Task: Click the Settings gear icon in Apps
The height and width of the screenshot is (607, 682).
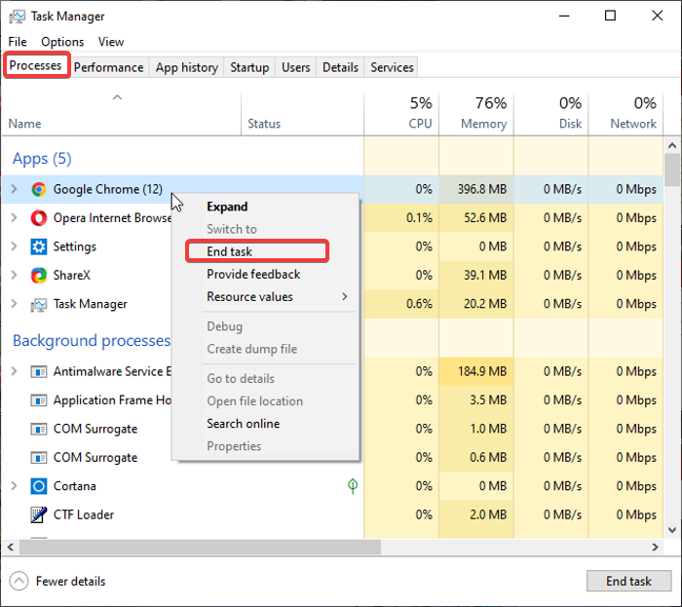Action: (39, 247)
